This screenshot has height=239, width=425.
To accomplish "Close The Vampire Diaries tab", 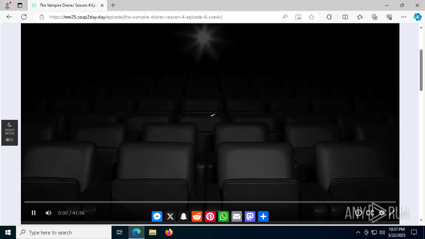I will (x=102, y=5).
